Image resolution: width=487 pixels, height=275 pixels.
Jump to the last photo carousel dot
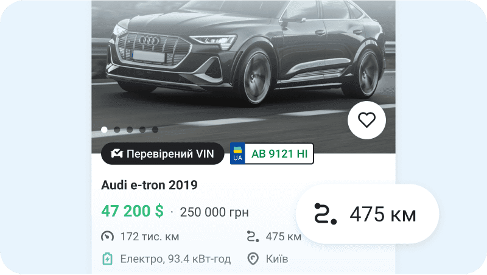coord(155,130)
